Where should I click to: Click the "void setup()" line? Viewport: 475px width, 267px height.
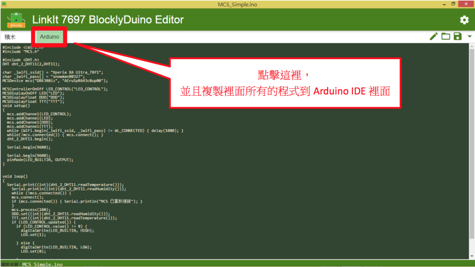(x=16, y=105)
